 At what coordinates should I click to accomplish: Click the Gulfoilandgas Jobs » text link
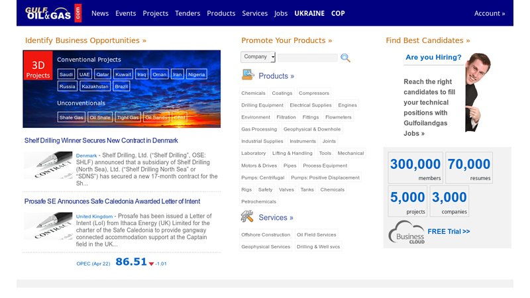pyautogui.click(x=425, y=128)
